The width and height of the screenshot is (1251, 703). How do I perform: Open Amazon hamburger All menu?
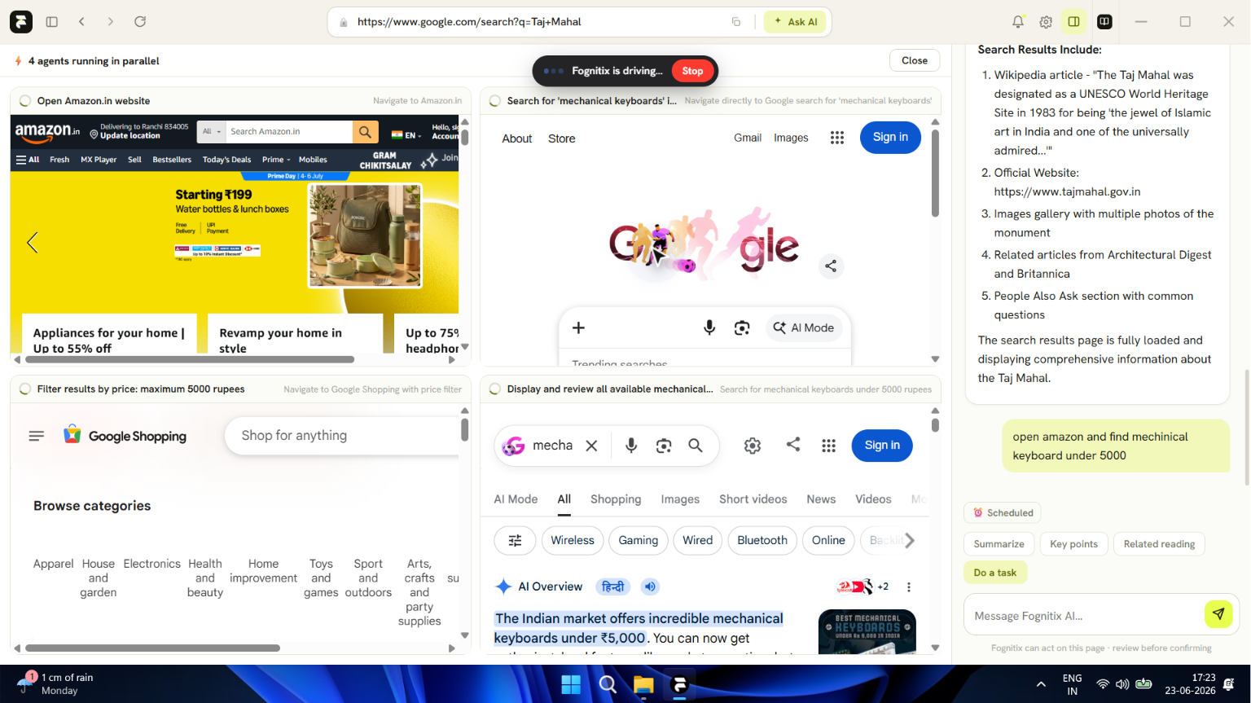pyautogui.click(x=28, y=160)
